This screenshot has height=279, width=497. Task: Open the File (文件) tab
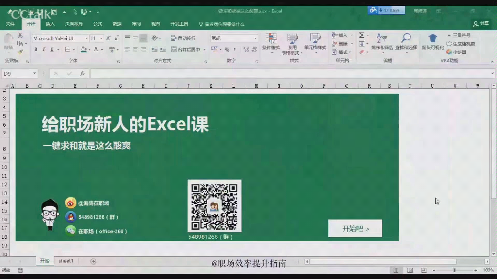10,24
